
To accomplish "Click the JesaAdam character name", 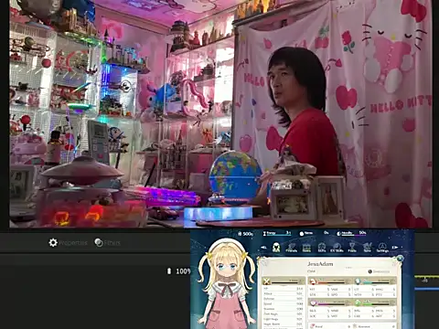I will tap(320, 264).
